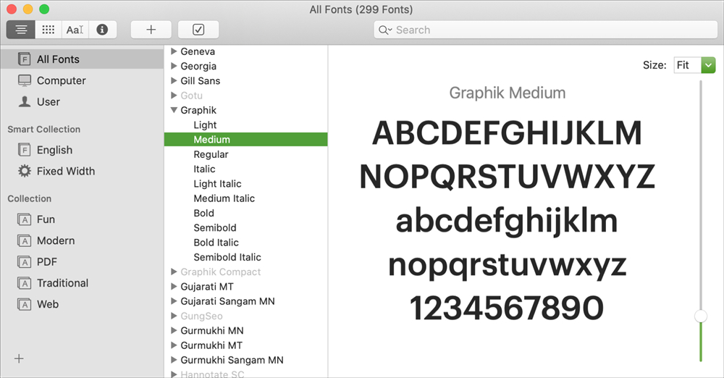The image size is (724, 378).
Task: Expand the Gujarati MT family
Action: pyautogui.click(x=174, y=287)
